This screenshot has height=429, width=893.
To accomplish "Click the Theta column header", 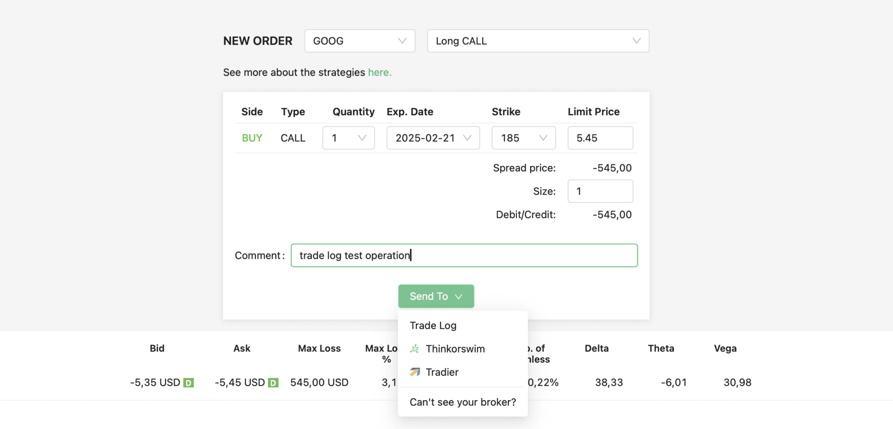I will (661, 348).
